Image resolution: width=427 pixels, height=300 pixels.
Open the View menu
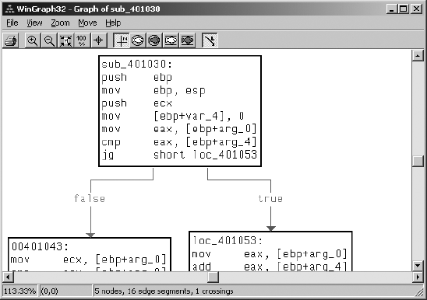(34, 23)
